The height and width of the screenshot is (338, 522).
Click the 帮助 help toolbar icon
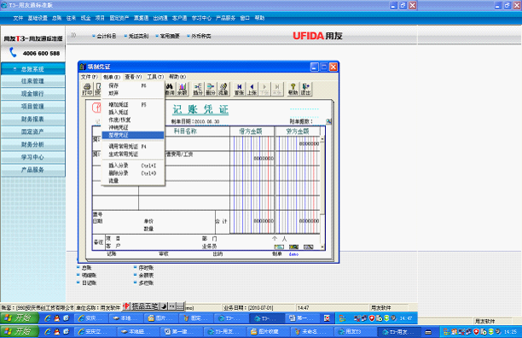293,90
